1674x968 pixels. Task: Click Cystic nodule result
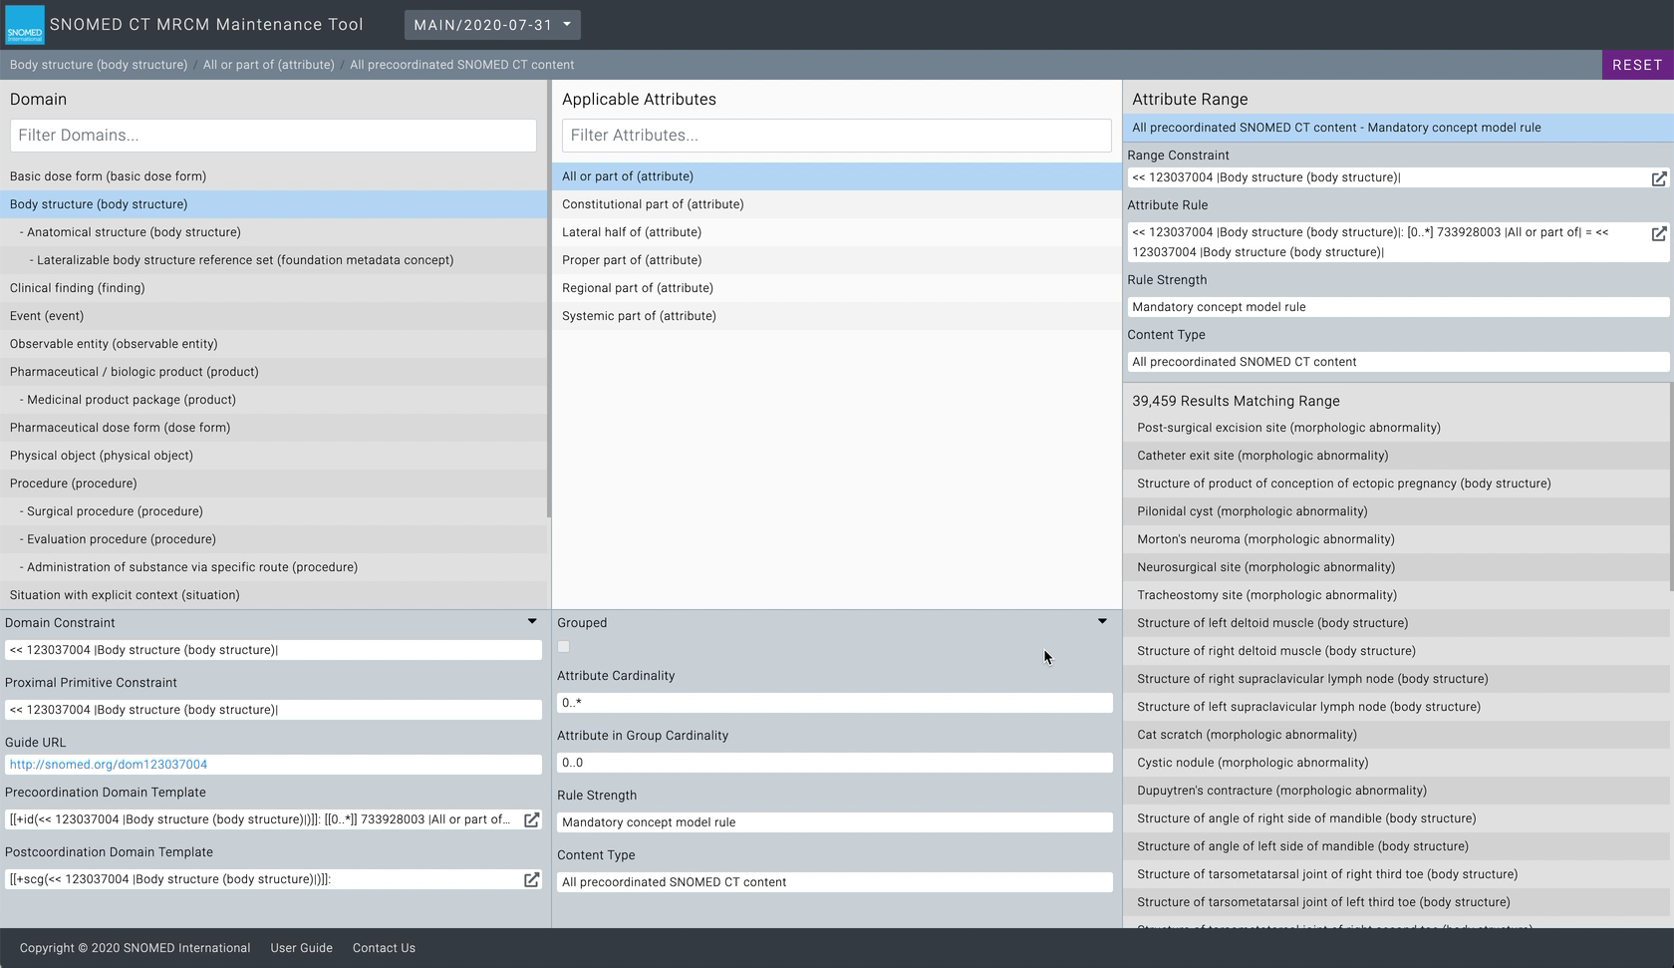[1396, 763]
